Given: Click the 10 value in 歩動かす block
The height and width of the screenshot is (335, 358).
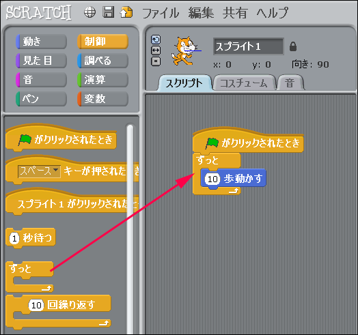Looking at the screenshot, I should (x=212, y=179).
